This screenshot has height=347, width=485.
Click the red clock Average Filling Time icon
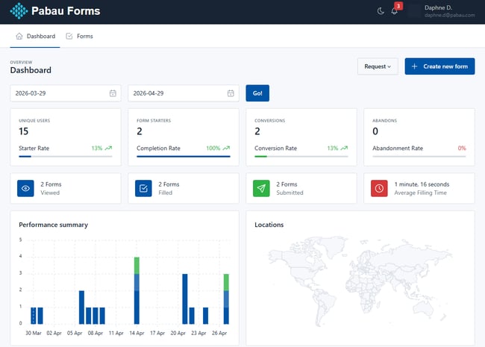tap(380, 189)
